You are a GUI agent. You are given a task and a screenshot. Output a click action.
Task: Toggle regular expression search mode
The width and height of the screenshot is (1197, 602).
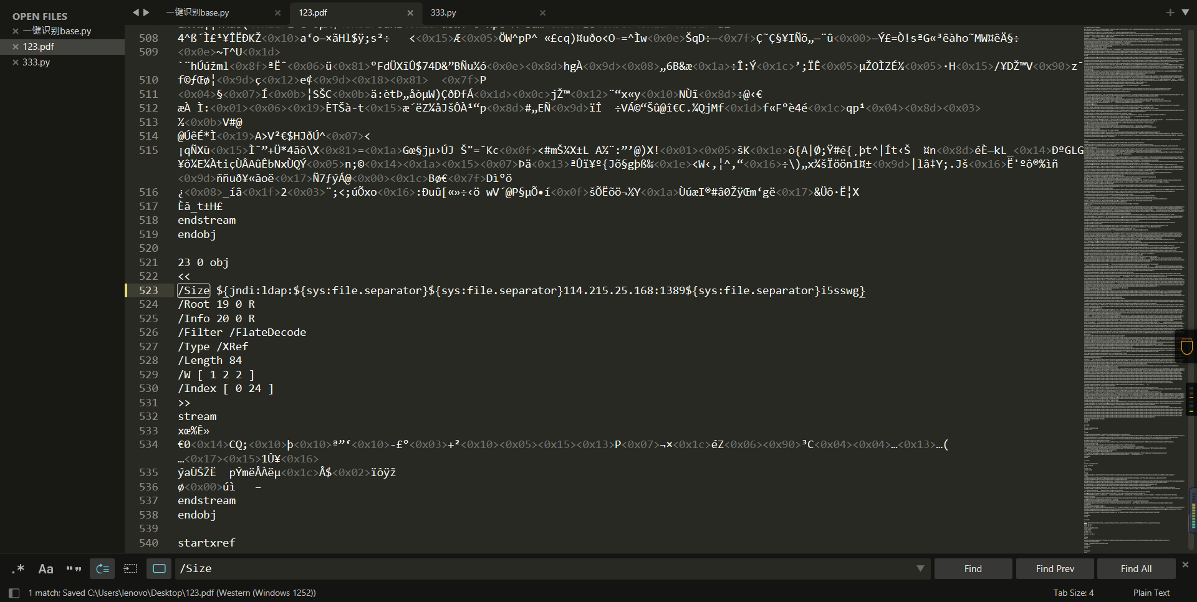(18, 568)
